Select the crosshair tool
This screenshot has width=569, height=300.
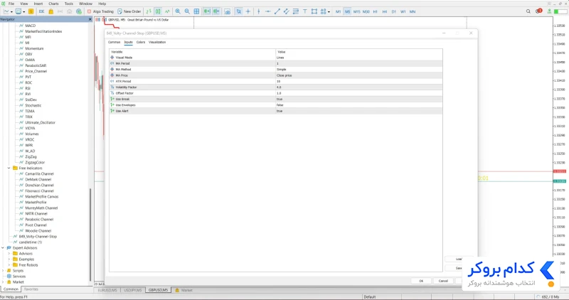[x=248, y=11]
